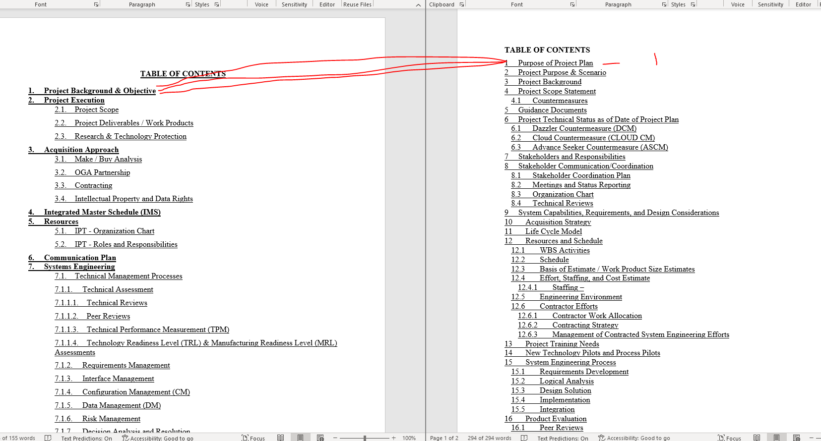Go to Project Deliverables / Work Products
The image size is (821, 441).
pos(124,123)
